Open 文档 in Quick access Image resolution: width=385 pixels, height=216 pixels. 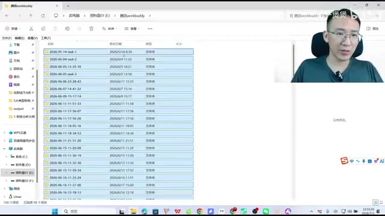16,61
